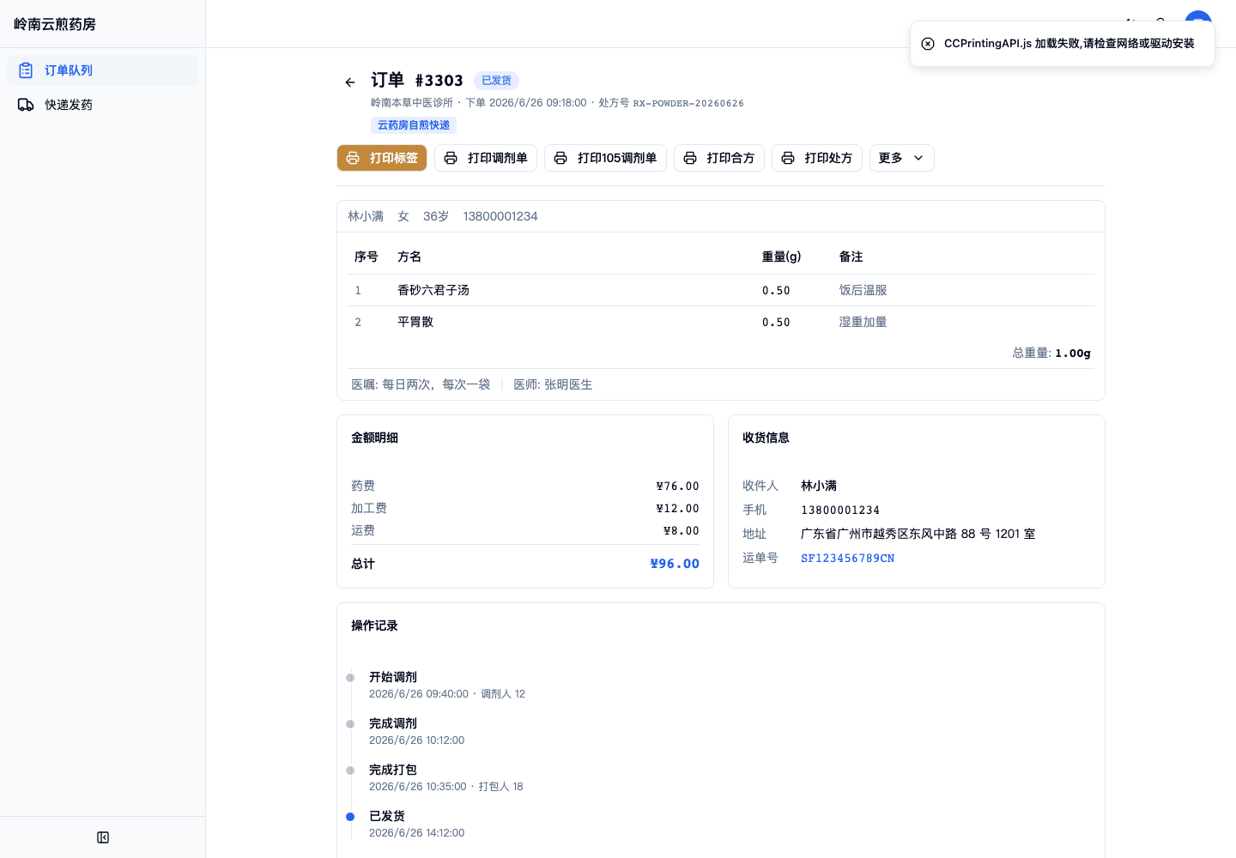
Task: Click the 重量(g) column header
Action: [782, 257]
